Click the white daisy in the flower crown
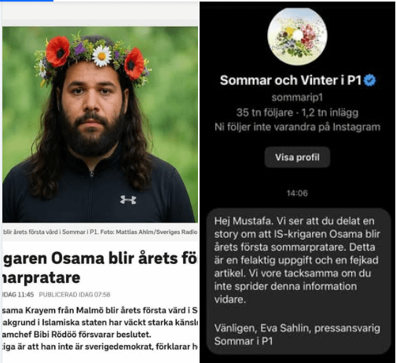Image resolution: width=396 pixels, height=363 pixels. pos(101,56)
